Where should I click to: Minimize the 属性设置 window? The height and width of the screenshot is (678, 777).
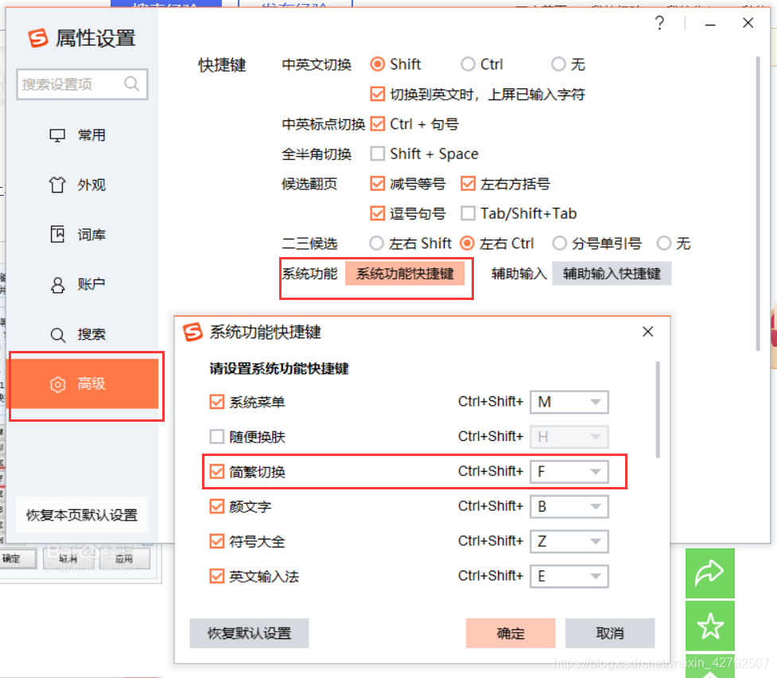tap(710, 25)
